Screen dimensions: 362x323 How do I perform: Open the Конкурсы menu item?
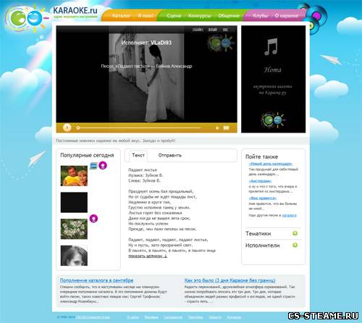click(x=199, y=16)
